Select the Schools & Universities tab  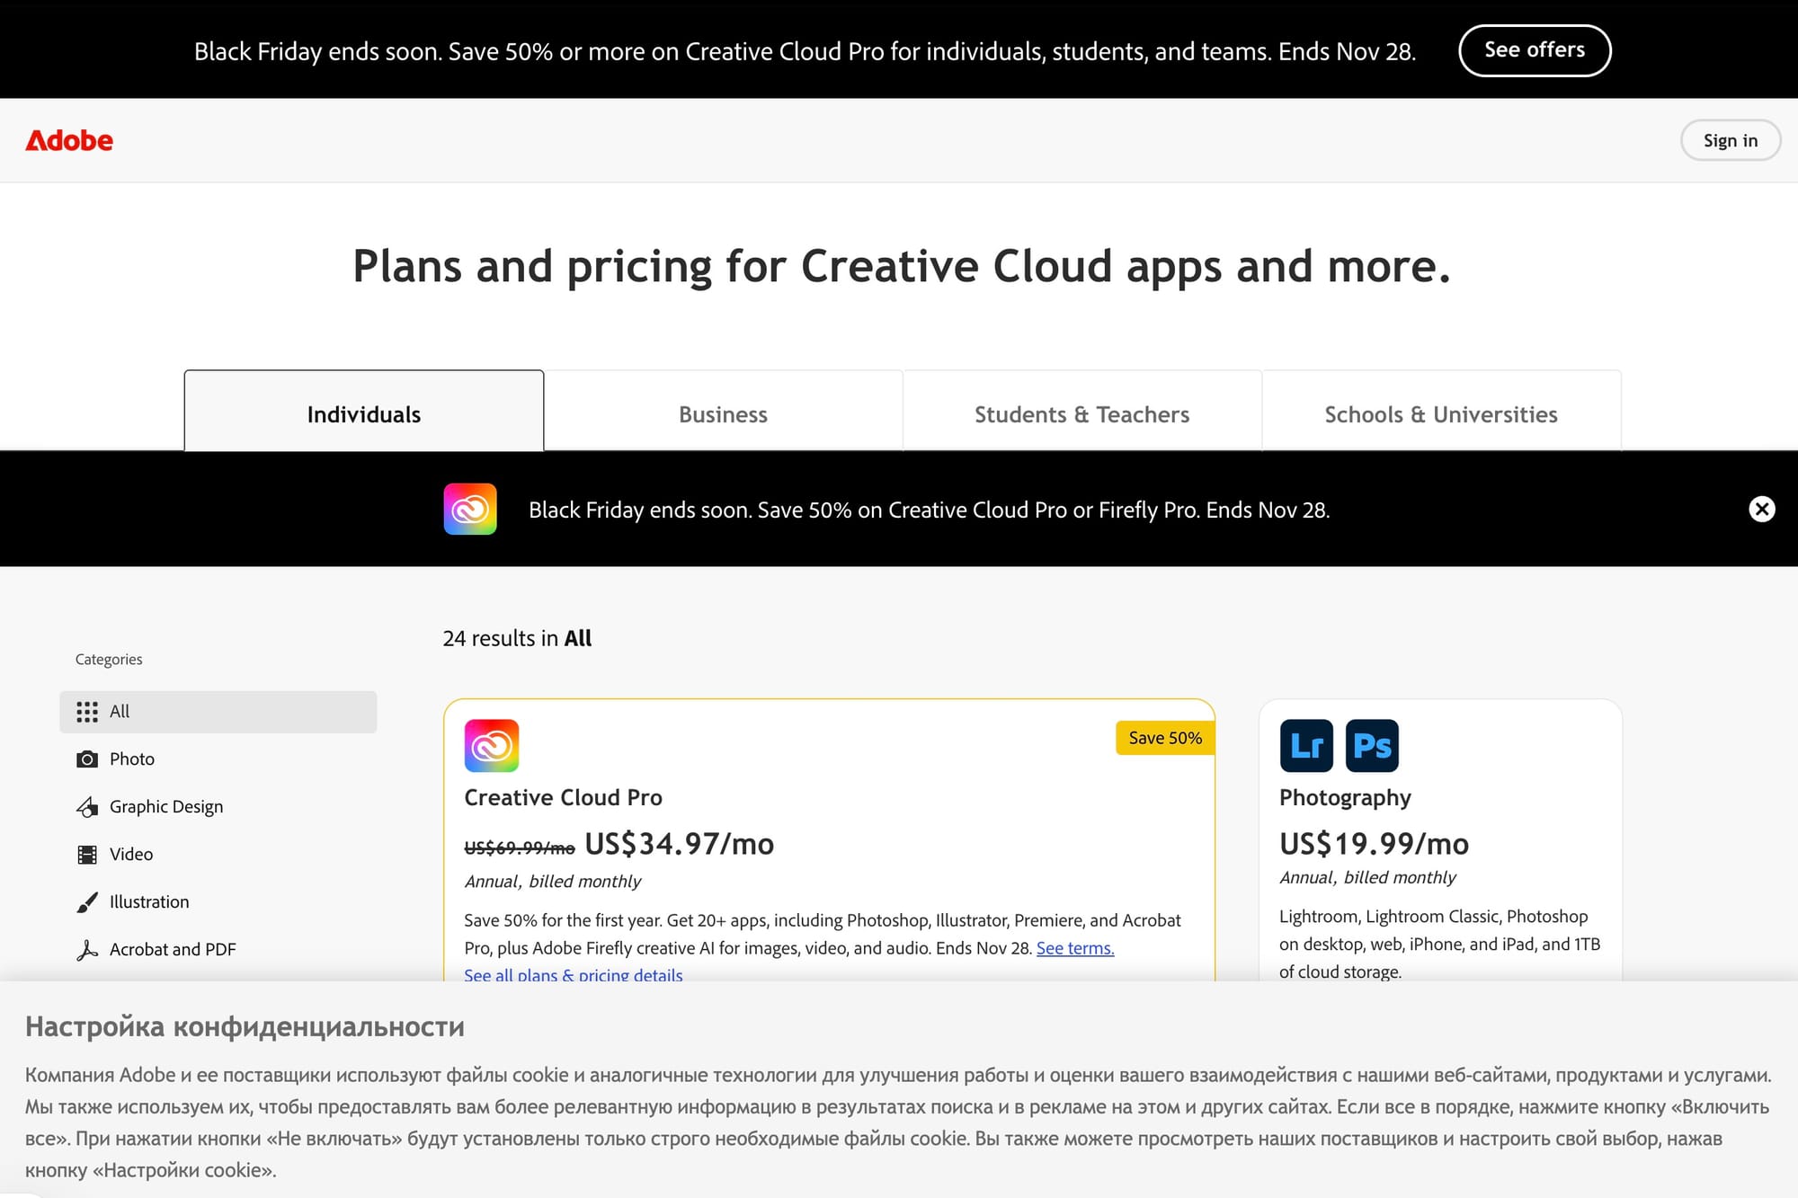1440,413
